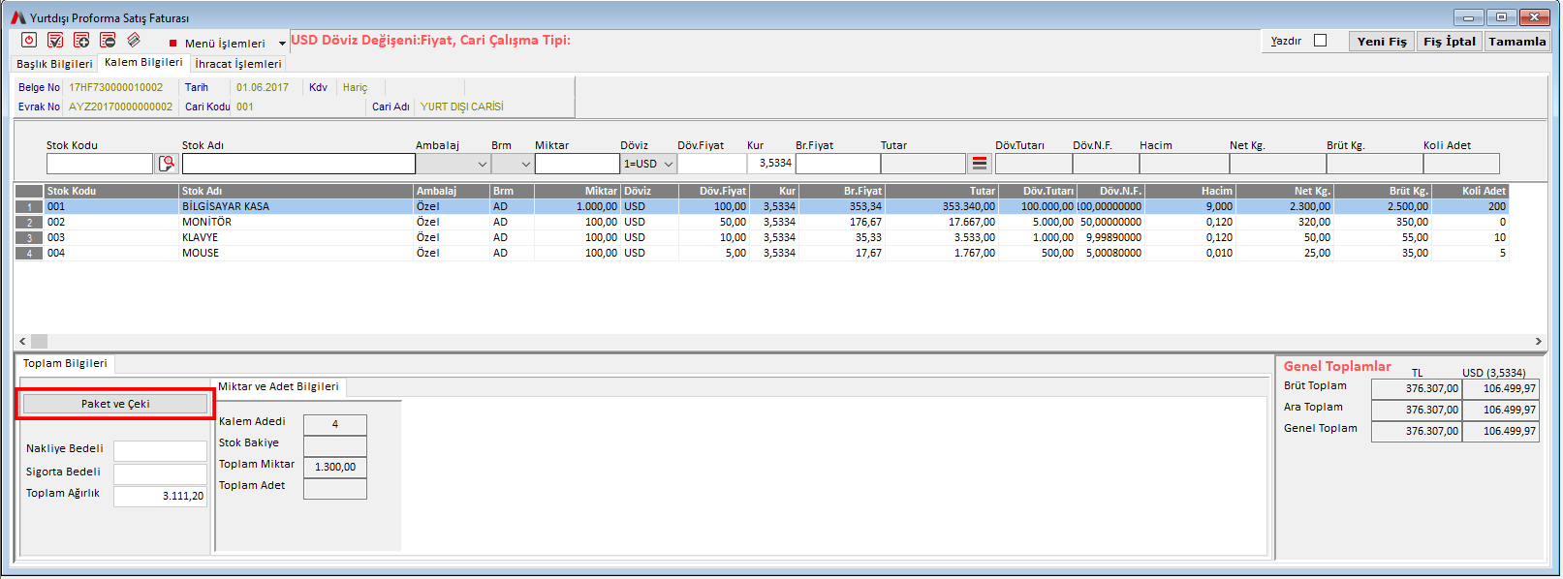Select the KLAVYE row
The image size is (1563, 579).
coord(761,237)
